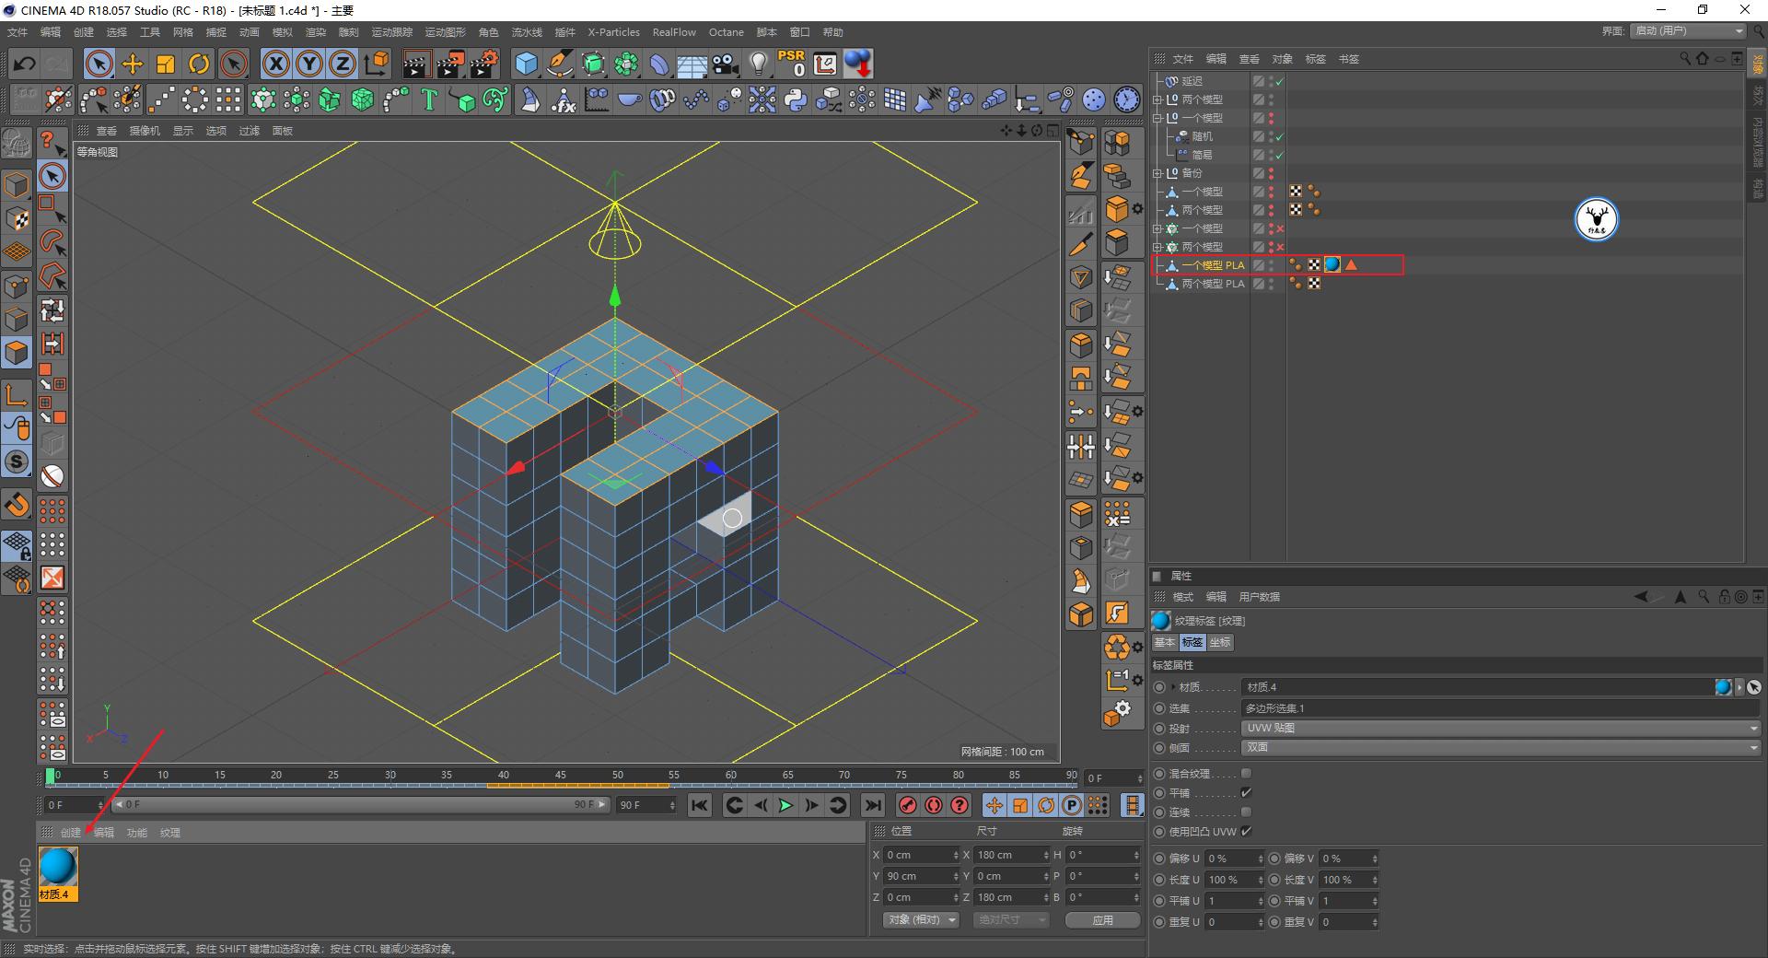Select the Rotate tool icon
This screenshot has height=958, width=1768.
click(199, 64)
